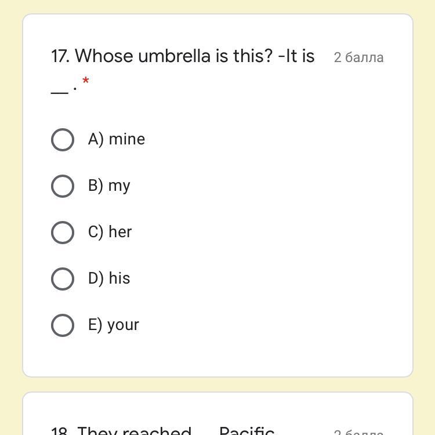
Task: Click the 'B) my' answer label text
Action: (x=109, y=186)
